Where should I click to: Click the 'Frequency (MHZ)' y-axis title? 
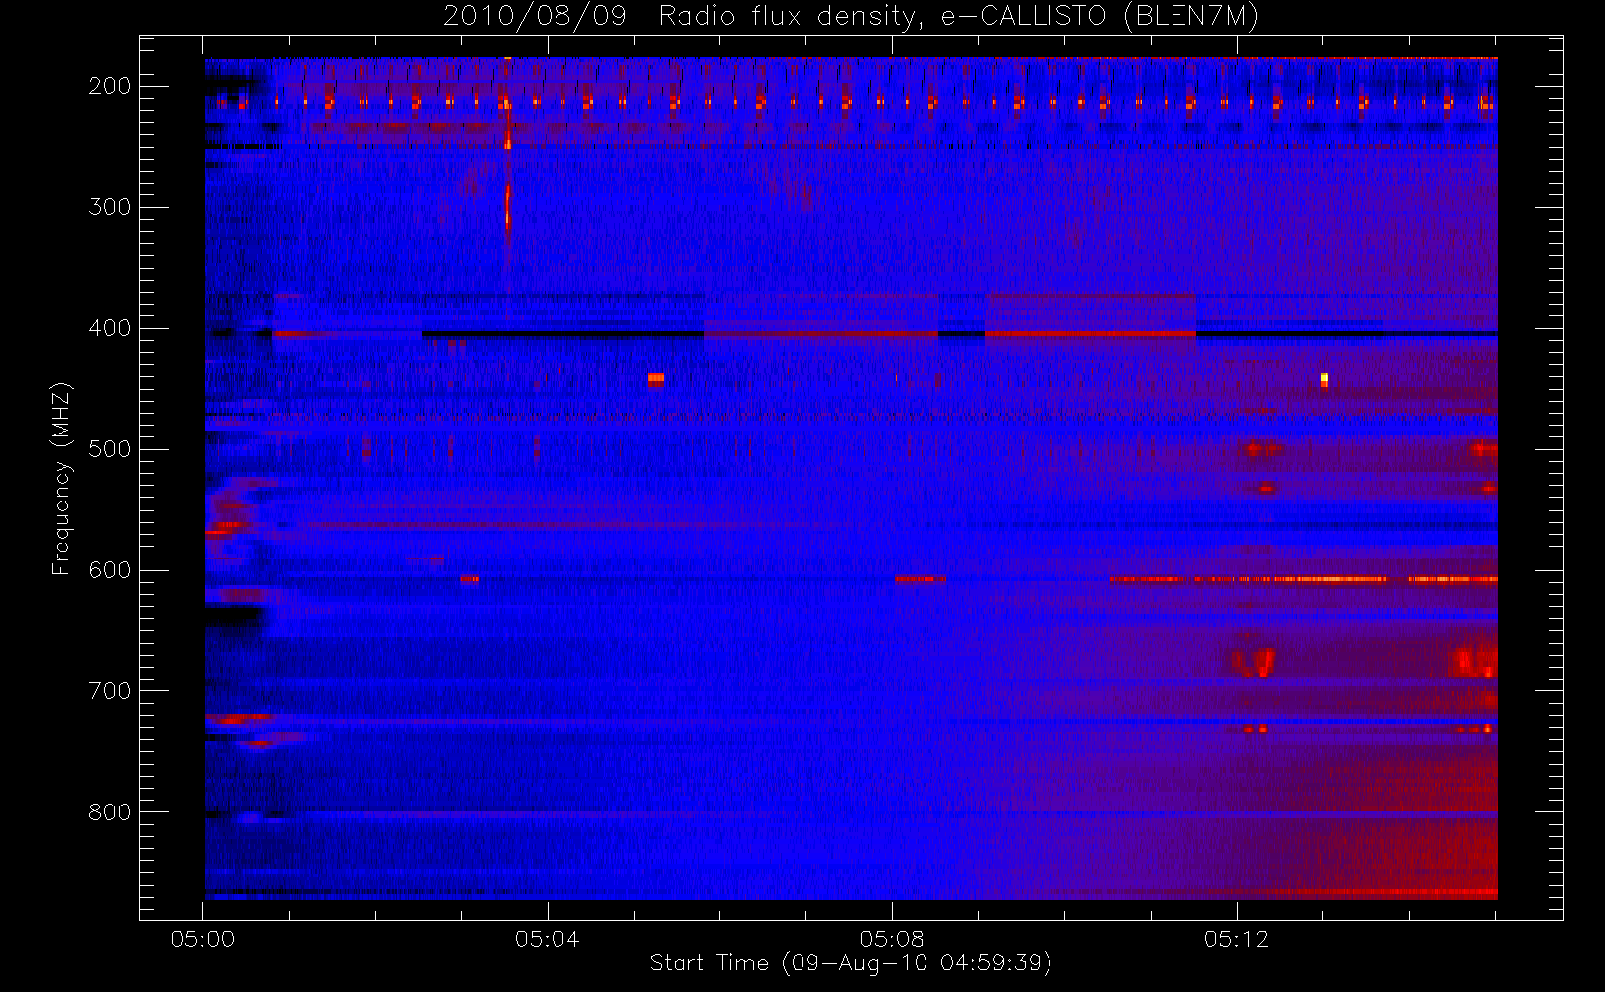[62, 478]
